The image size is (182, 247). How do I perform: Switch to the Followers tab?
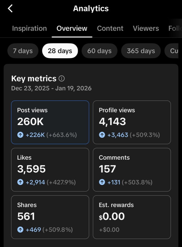(x=176, y=28)
